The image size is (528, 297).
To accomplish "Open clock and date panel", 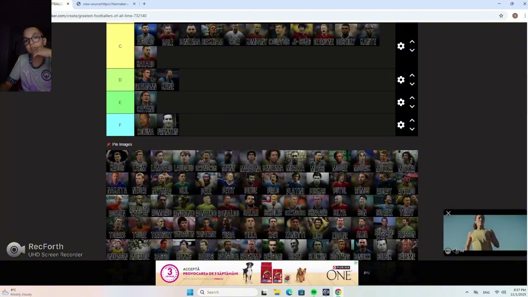I will pyautogui.click(x=518, y=292).
